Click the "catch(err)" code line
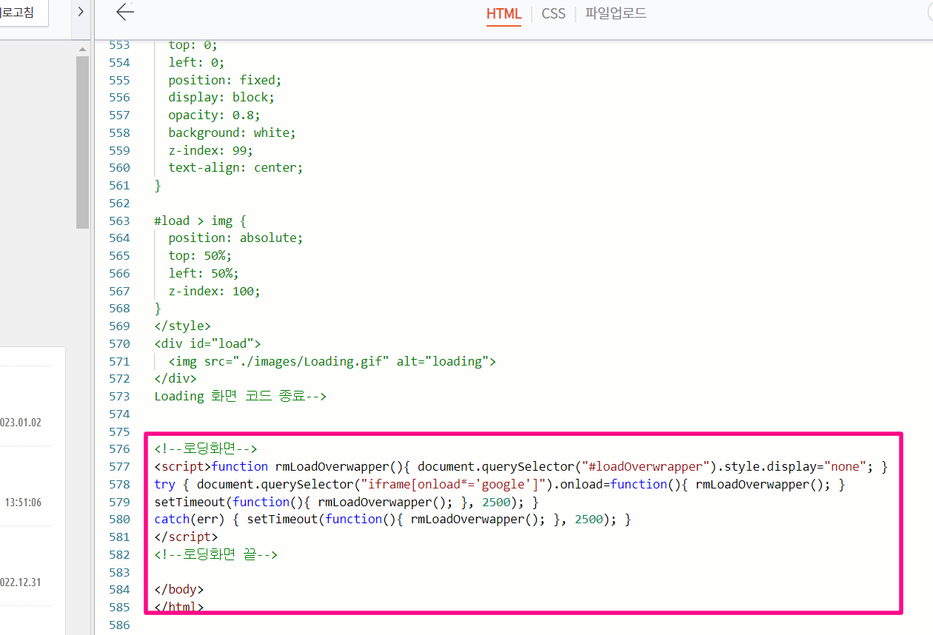The height and width of the screenshot is (635, 933). (392, 520)
